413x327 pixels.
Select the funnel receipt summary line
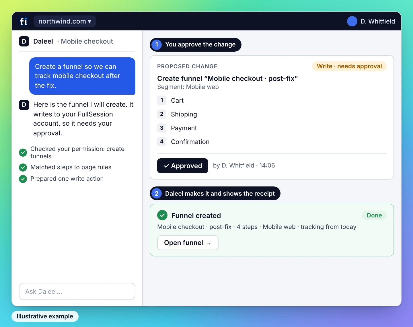click(257, 227)
